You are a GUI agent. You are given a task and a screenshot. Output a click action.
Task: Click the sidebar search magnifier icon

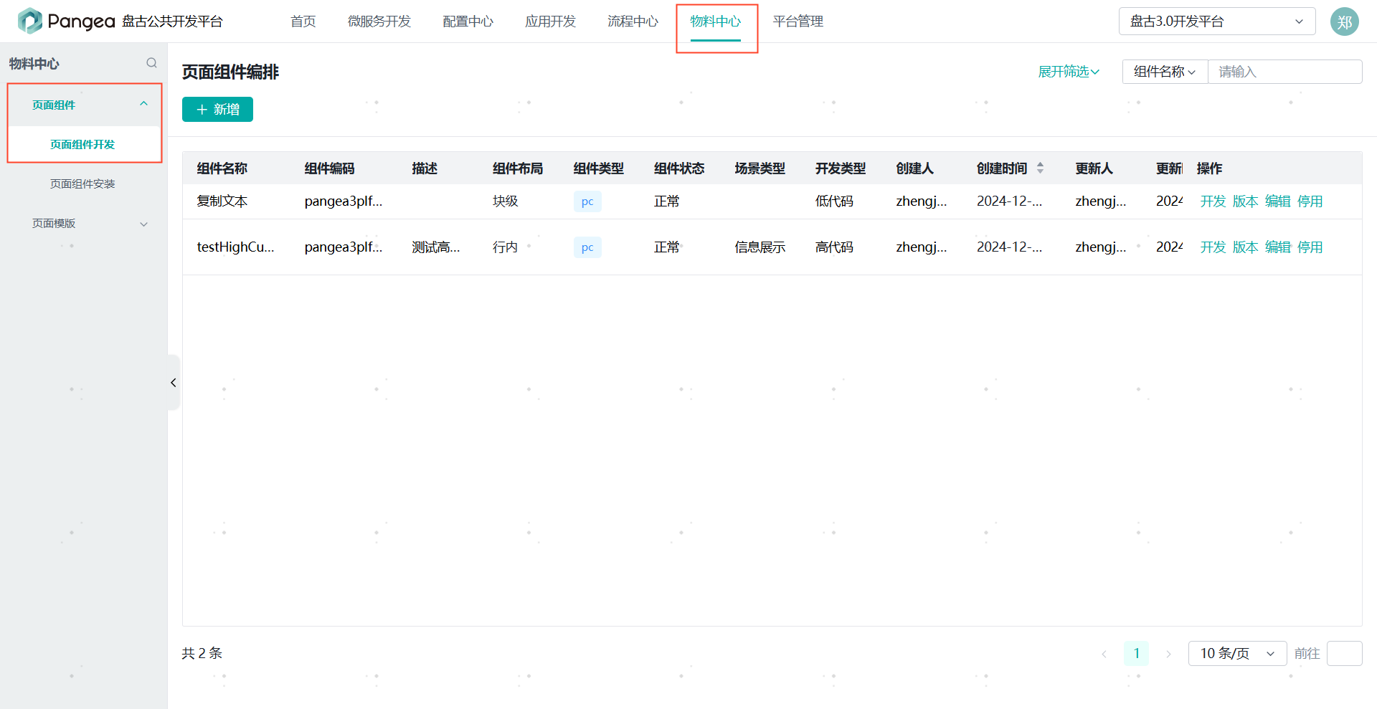click(151, 63)
